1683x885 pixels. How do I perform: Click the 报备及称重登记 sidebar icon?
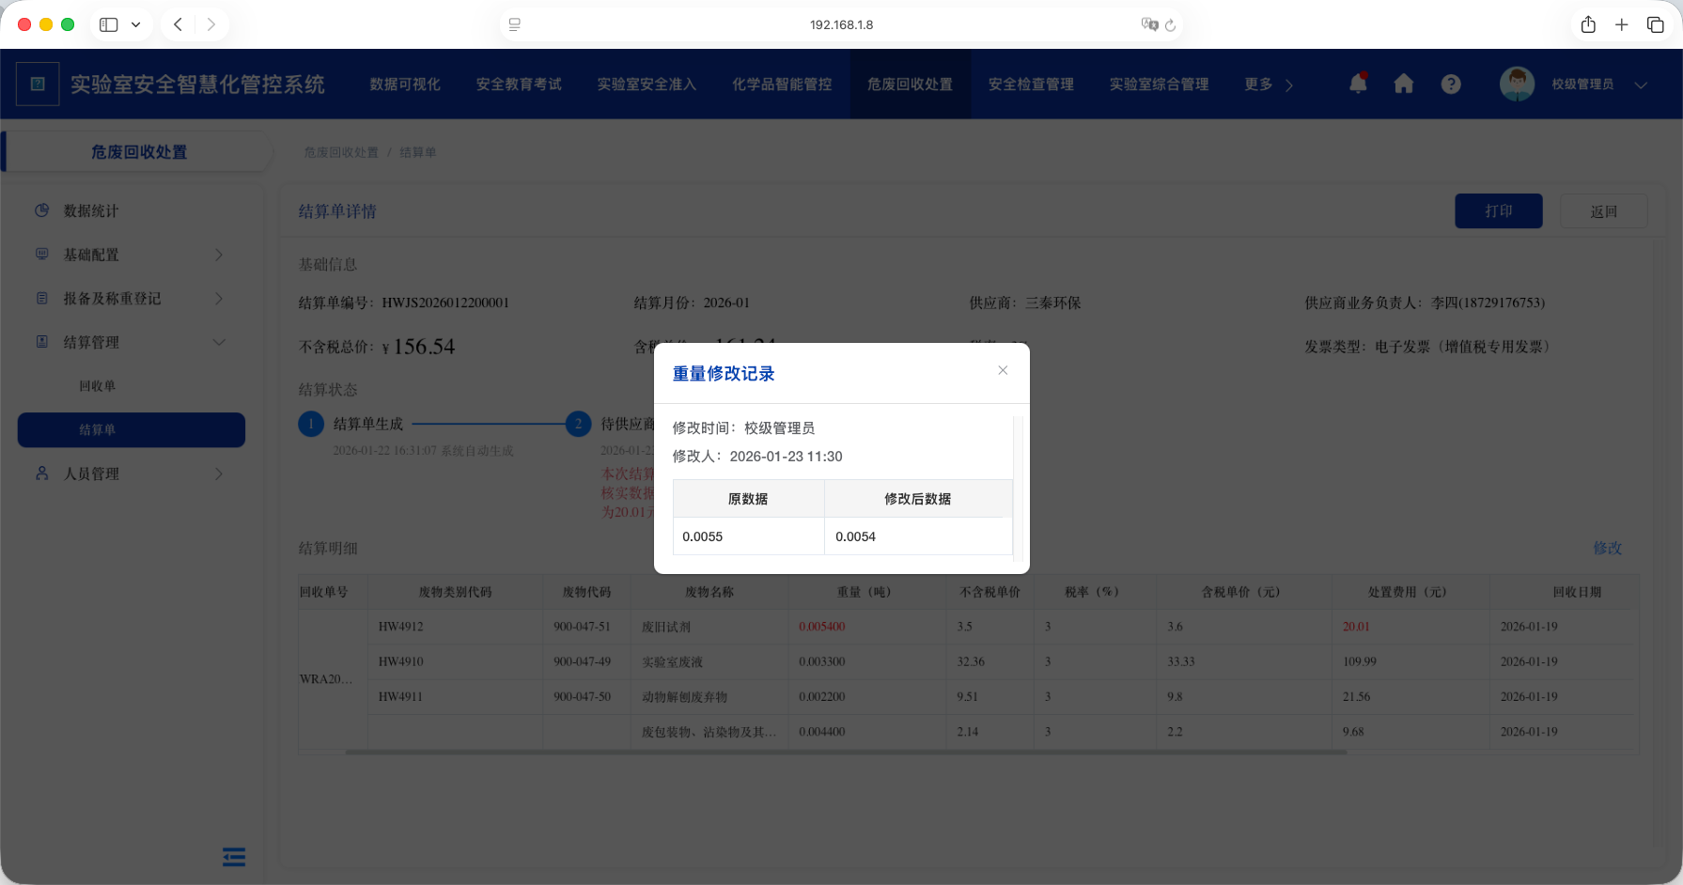pos(41,298)
